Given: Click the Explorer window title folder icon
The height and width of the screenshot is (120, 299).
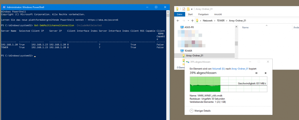Looking at the screenshot, I should point(177,9).
